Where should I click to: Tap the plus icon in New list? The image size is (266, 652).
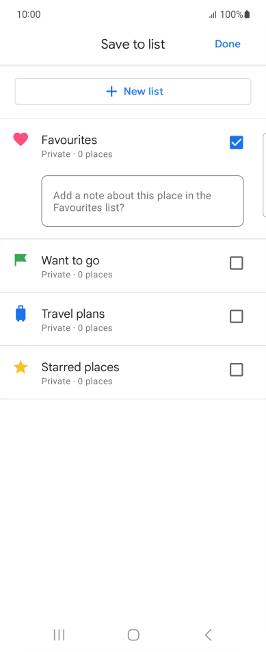pyautogui.click(x=111, y=92)
